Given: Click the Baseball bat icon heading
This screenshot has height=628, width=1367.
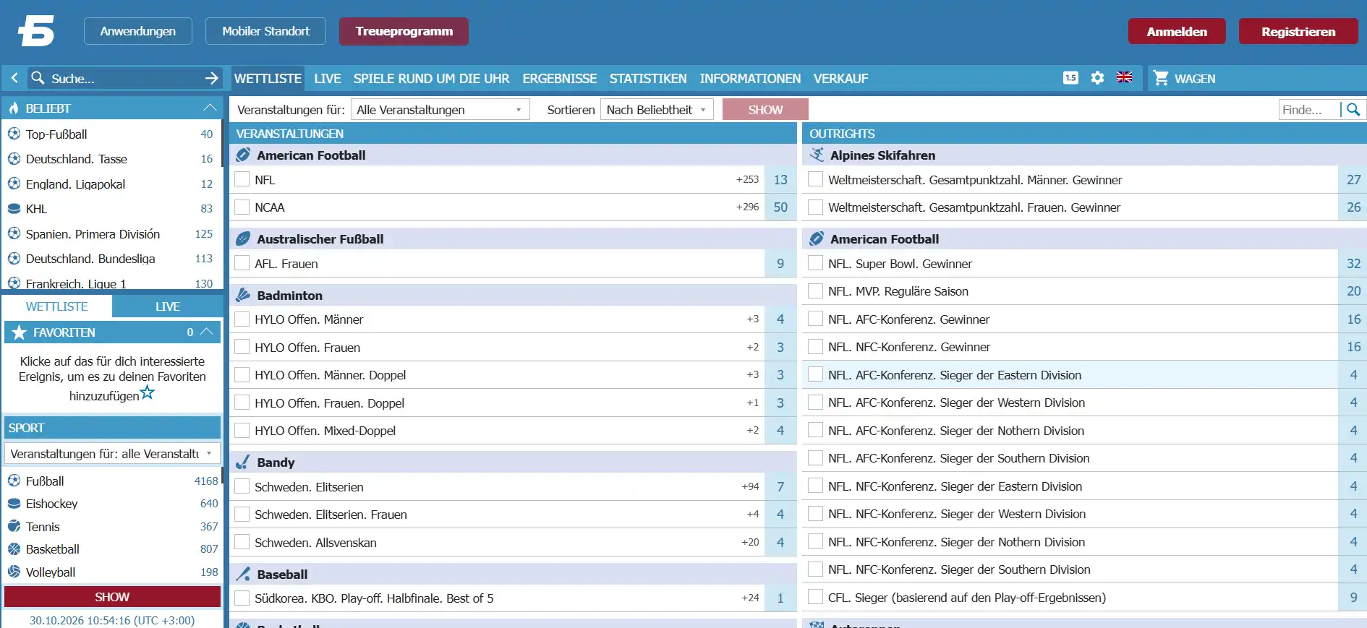Looking at the screenshot, I should pos(243,575).
